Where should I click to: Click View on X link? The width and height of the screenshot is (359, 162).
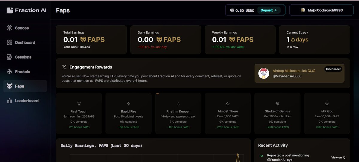[338, 158]
